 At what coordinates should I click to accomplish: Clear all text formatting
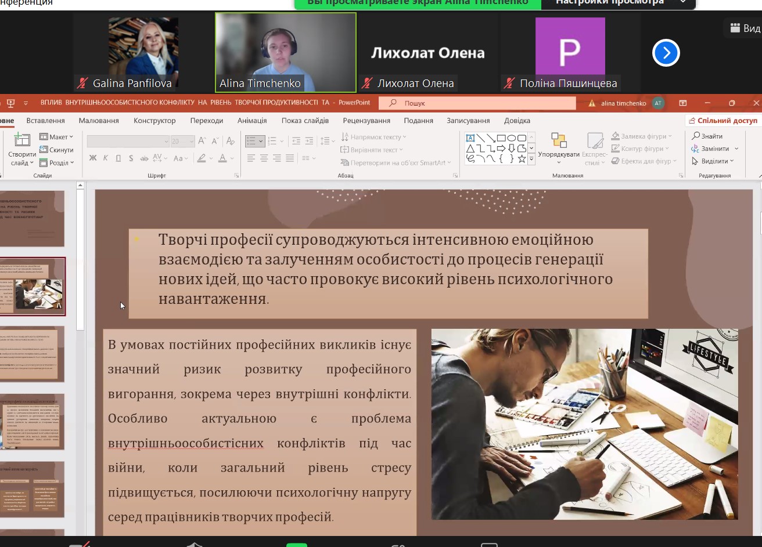point(231,141)
